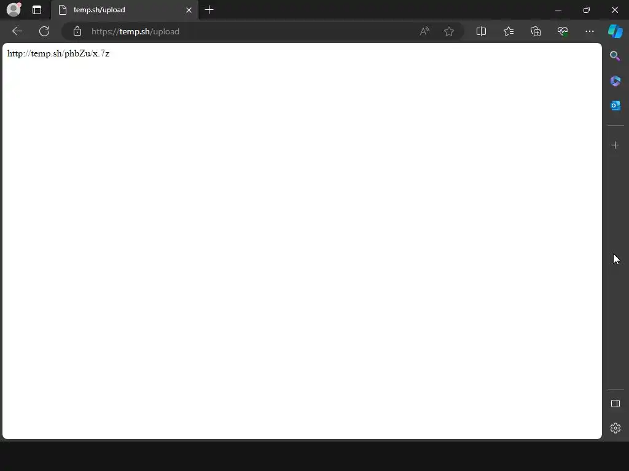Open Outlook in the sidebar
Screen dimensions: 629x471
615,105
